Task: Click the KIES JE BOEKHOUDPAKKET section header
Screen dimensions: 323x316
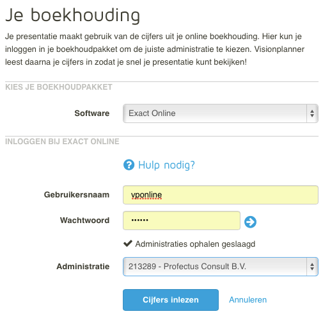Action: point(59,87)
